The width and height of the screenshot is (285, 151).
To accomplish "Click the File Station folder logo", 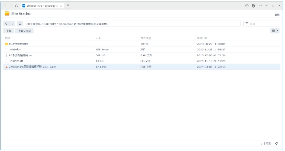I will [7, 13].
